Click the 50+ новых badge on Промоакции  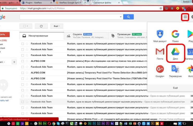[x=137, y=34]
